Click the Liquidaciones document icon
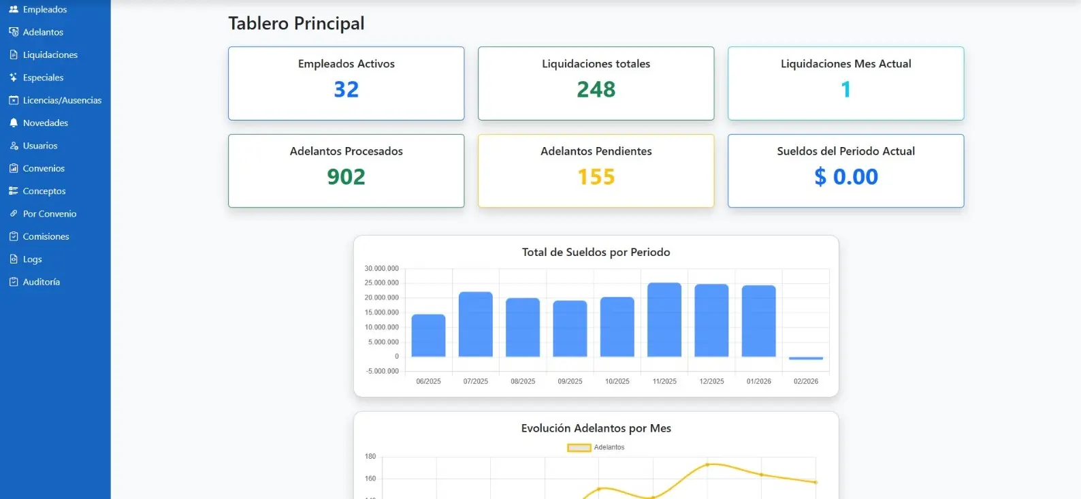The image size is (1081, 499). click(14, 54)
